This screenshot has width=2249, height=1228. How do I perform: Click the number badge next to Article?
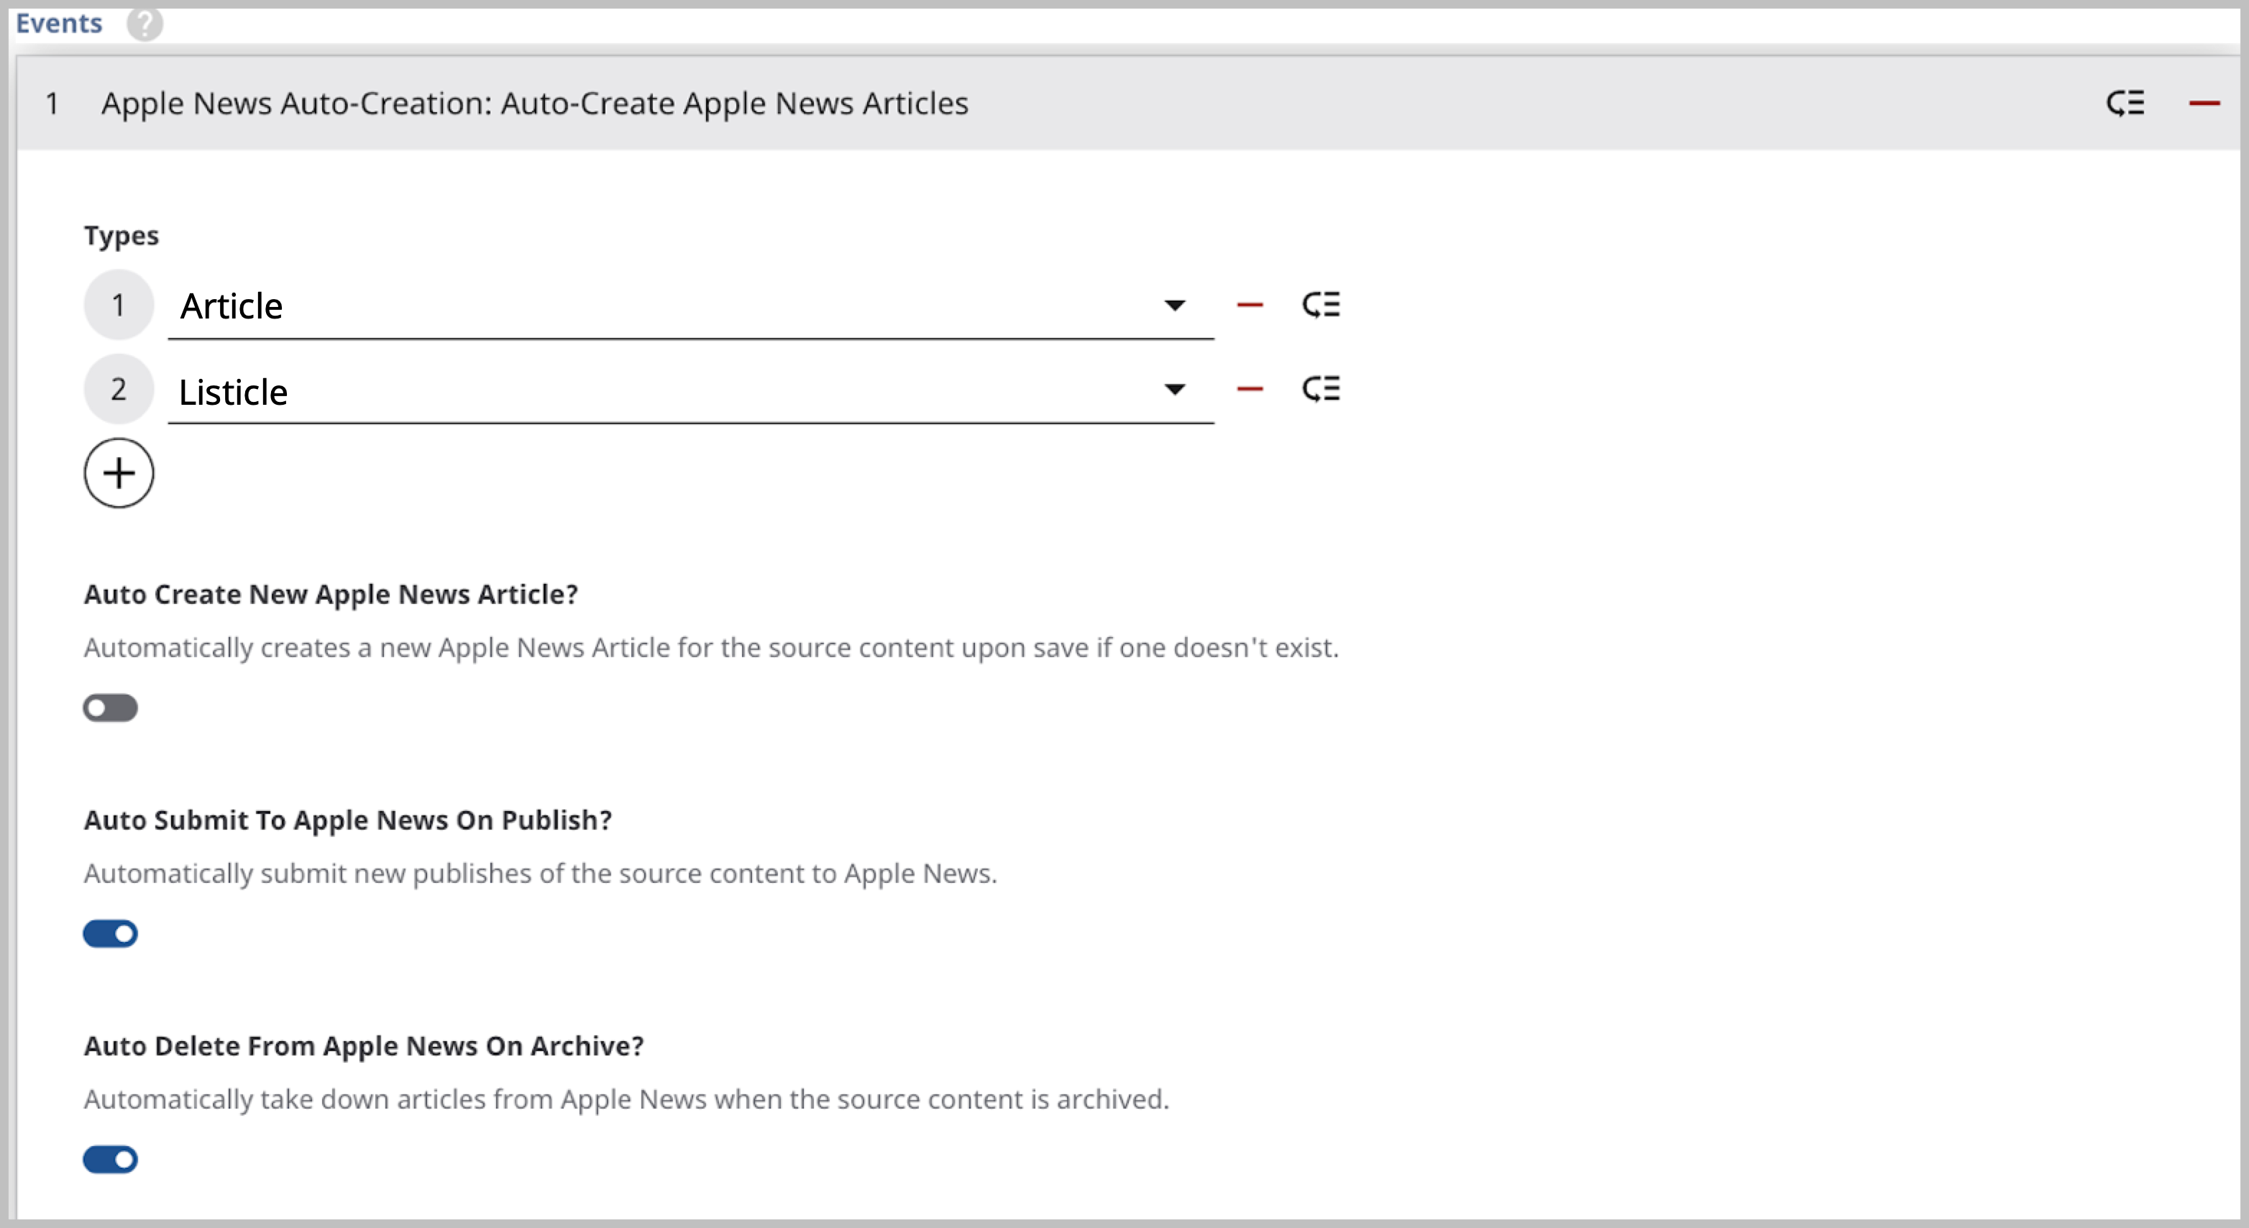[x=119, y=305]
